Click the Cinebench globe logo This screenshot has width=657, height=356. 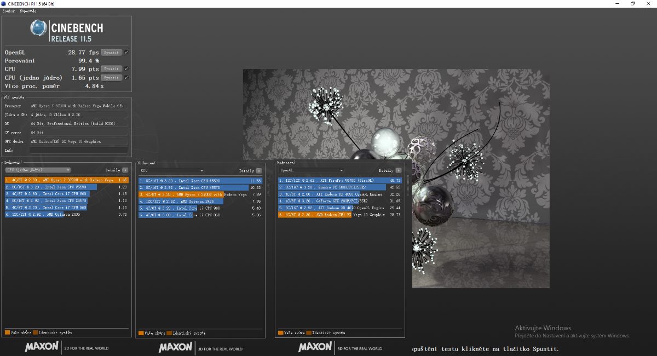coord(39,29)
